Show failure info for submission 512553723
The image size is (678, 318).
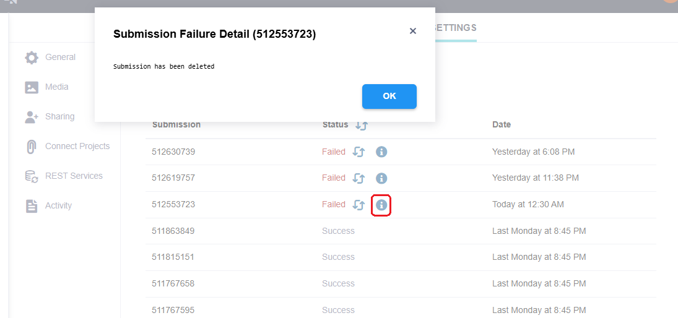(x=381, y=205)
